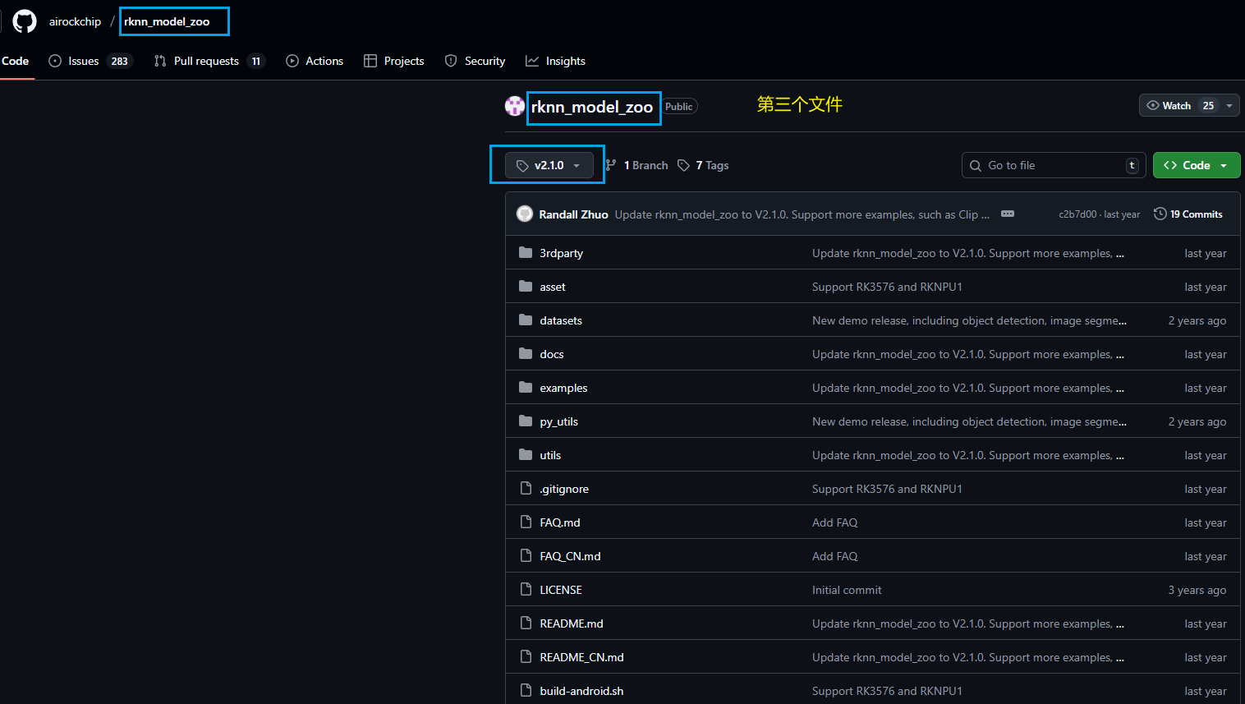Click the Issues count badge 283

click(120, 61)
